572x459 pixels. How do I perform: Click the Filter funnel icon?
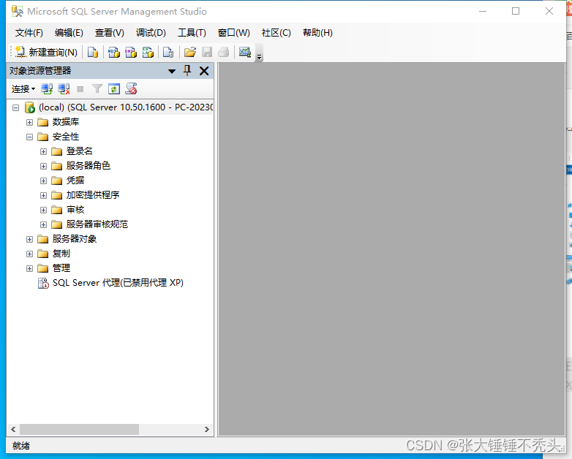(x=97, y=89)
